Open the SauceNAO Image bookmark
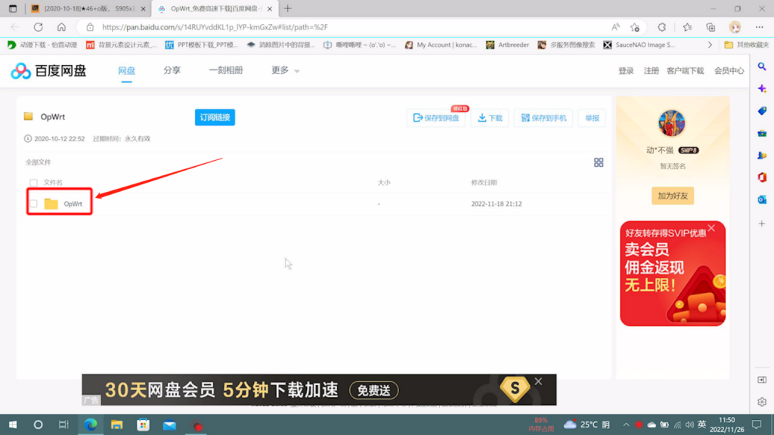The height and width of the screenshot is (435, 774). pyautogui.click(x=639, y=45)
